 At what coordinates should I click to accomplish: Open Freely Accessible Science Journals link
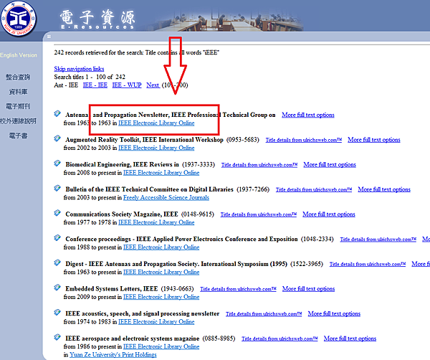tap(166, 197)
